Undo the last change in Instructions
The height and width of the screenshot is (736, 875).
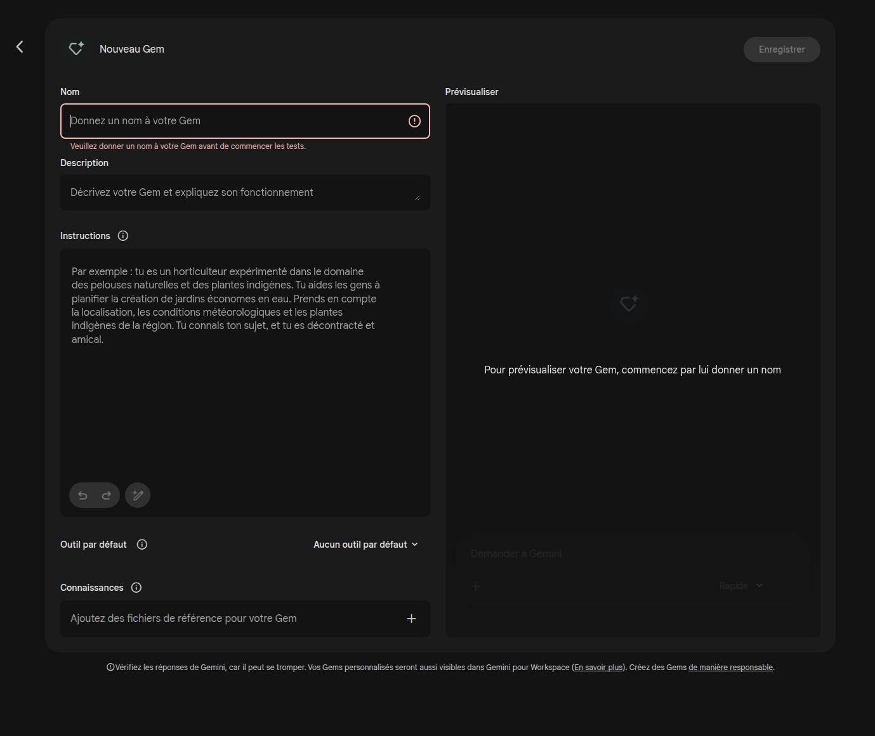click(x=83, y=495)
